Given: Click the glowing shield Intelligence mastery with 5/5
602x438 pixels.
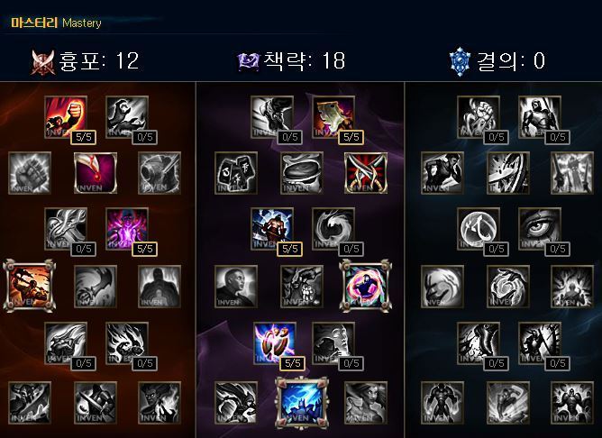Looking at the screenshot, I should click(275, 342).
